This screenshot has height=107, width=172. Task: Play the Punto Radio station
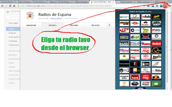(x=124, y=64)
